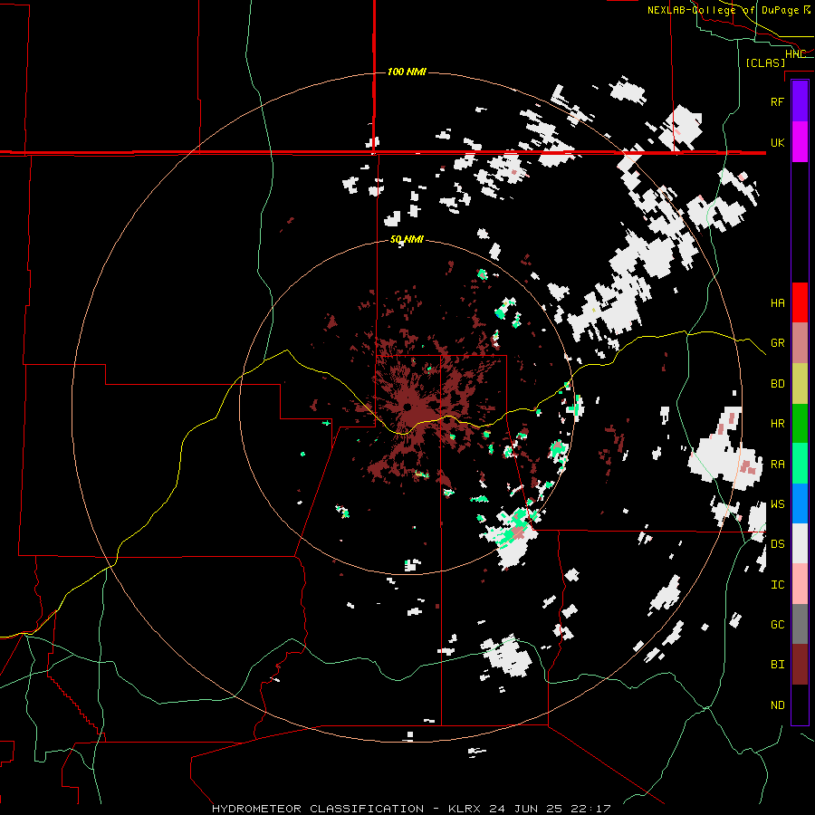The width and height of the screenshot is (815, 815).
Task: Click the purple RF legend color swatch
Action: coord(800,101)
